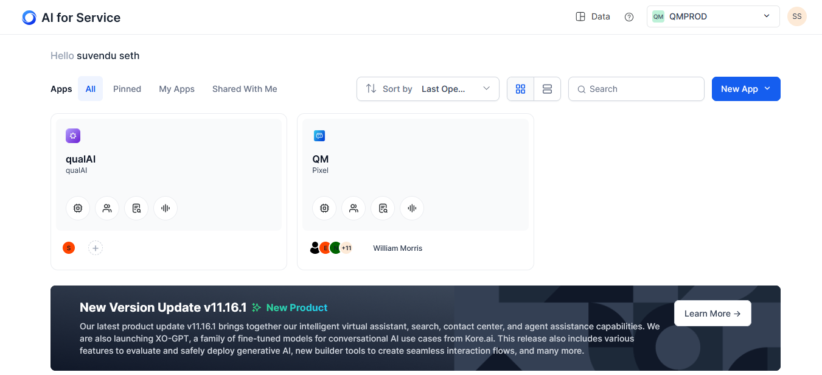Open the agents people icon on qualAI card
The width and height of the screenshot is (822, 375).
click(x=107, y=208)
